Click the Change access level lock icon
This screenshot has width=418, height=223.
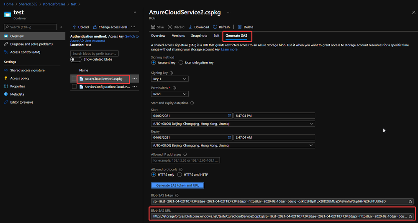(95, 27)
